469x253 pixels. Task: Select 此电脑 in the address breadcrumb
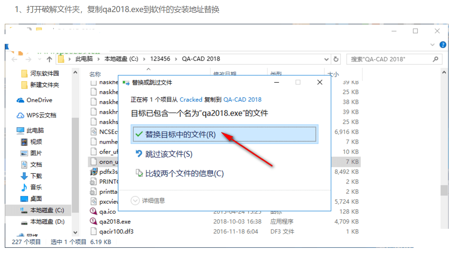tap(84, 59)
